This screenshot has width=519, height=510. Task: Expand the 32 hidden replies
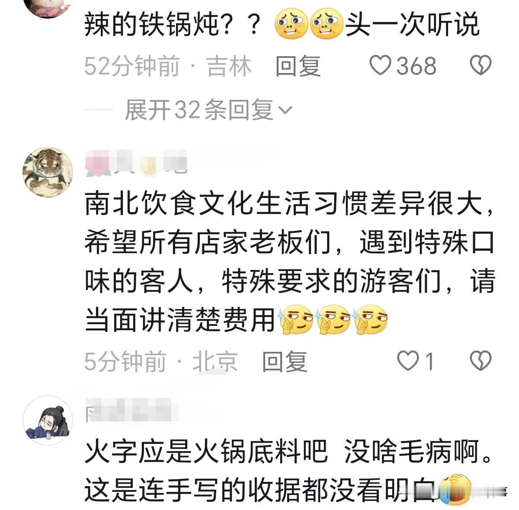click(208, 109)
